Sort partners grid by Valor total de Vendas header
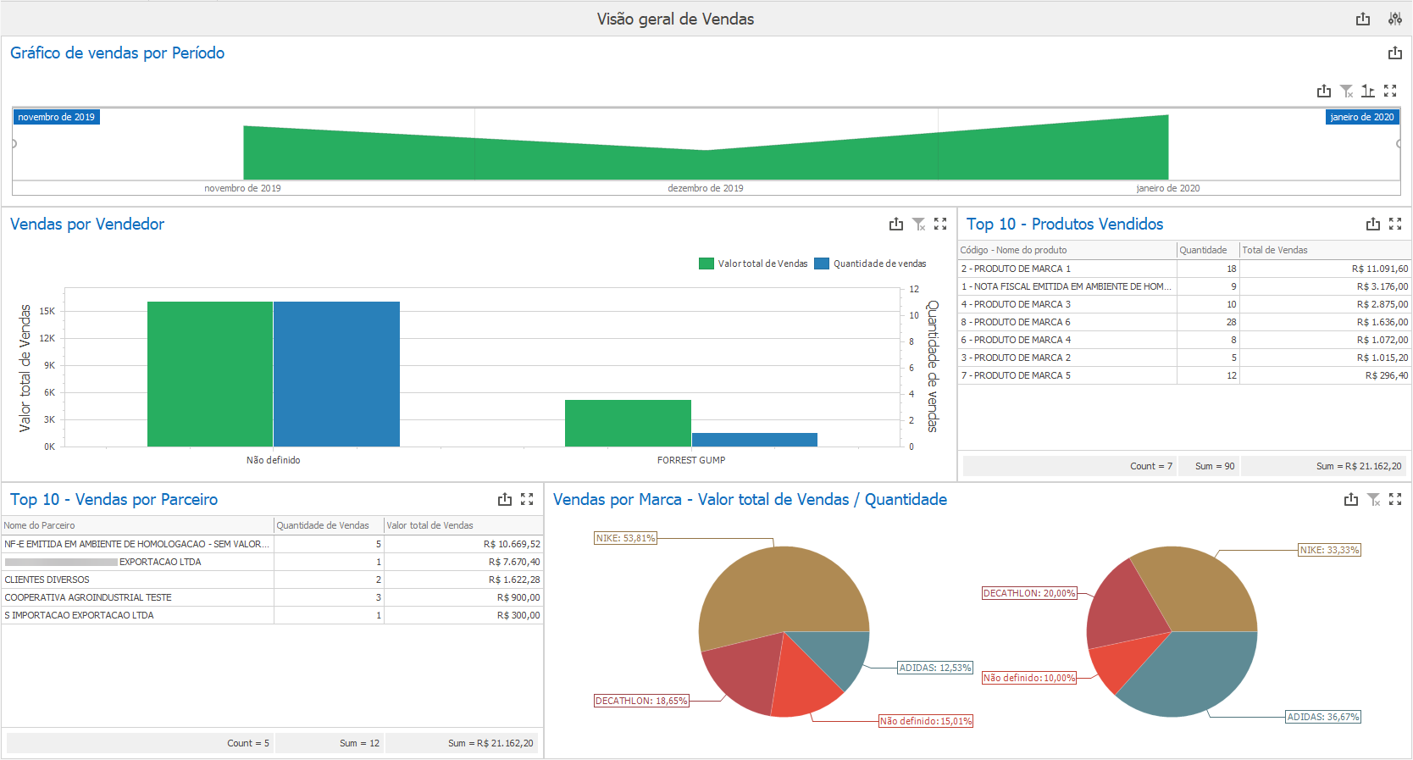Screen dimensions: 1413x760 pos(463,525)
